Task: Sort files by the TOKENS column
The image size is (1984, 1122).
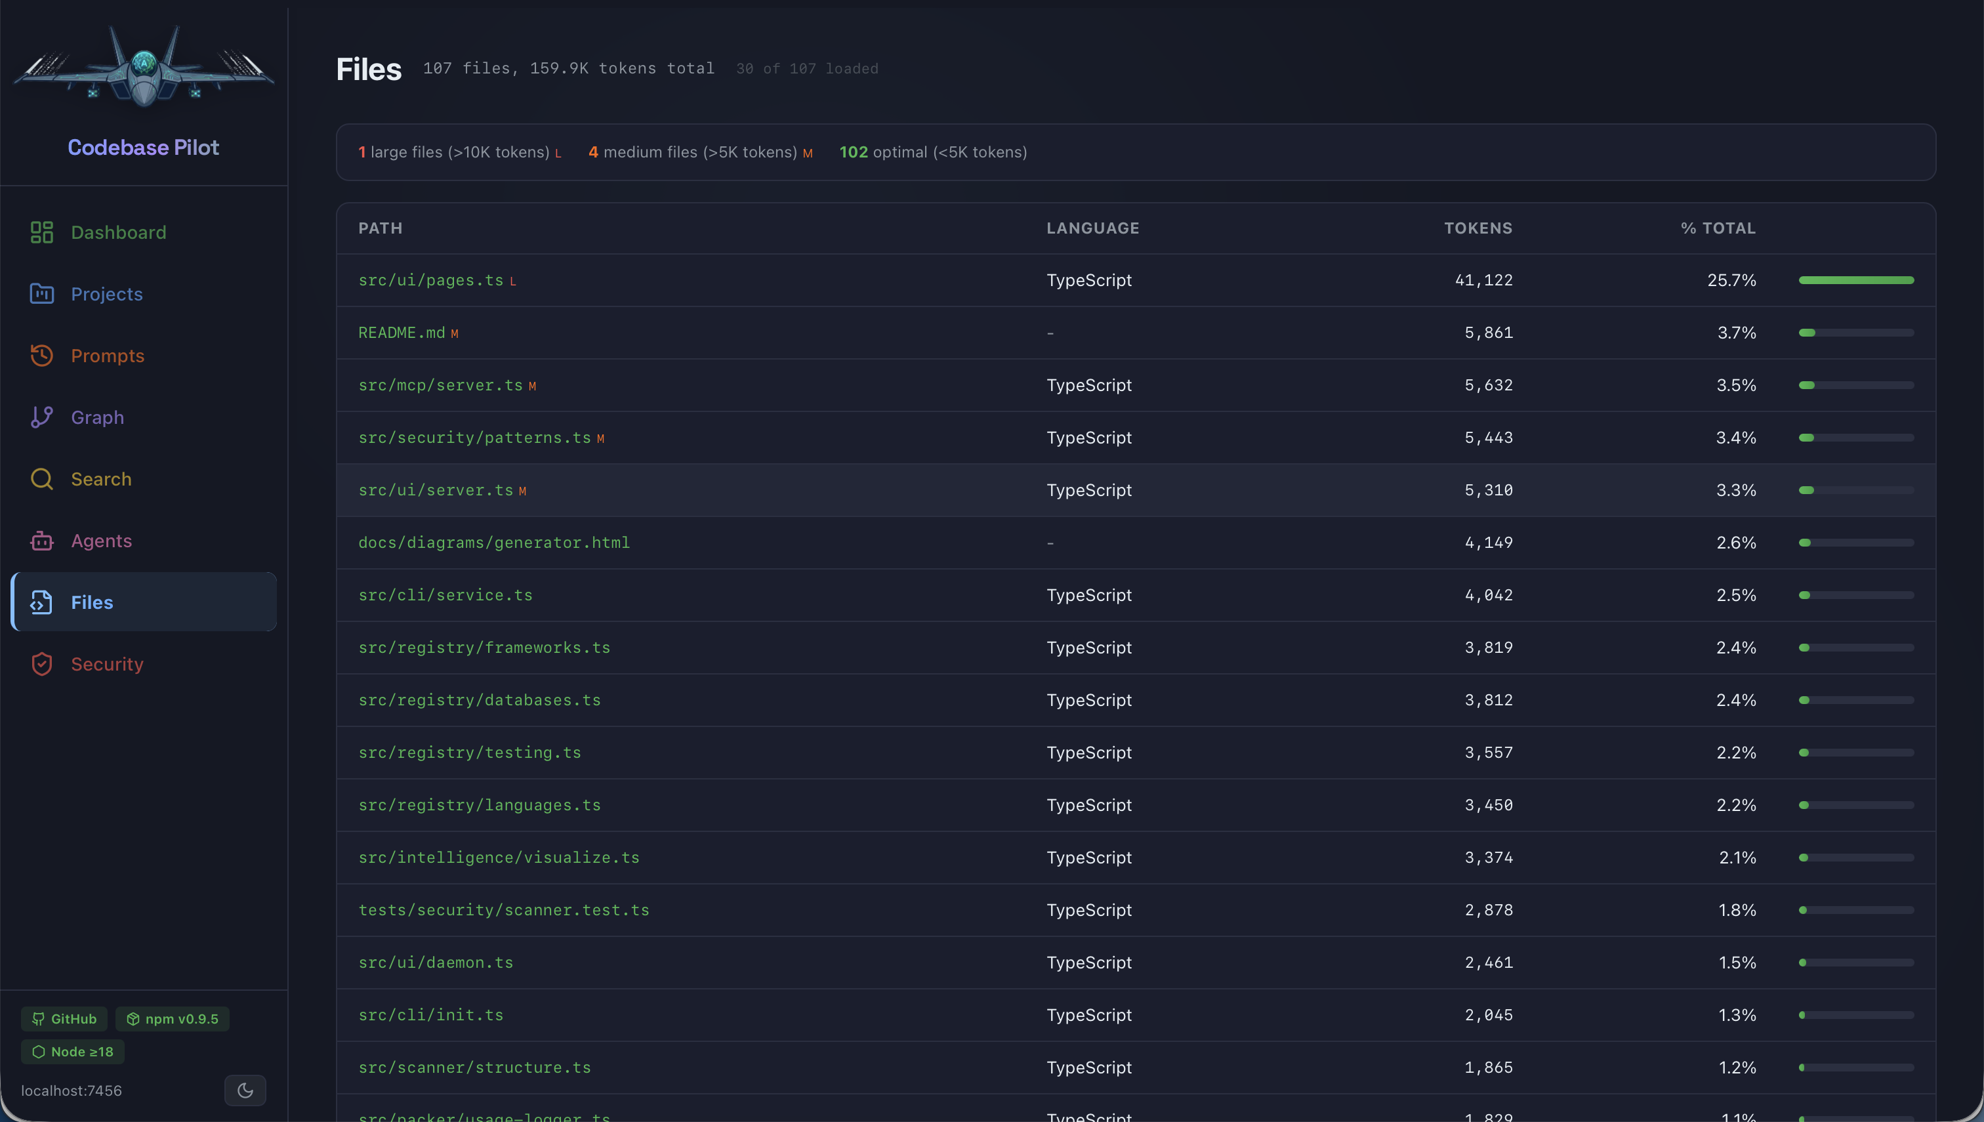Action: [1477, 228]
